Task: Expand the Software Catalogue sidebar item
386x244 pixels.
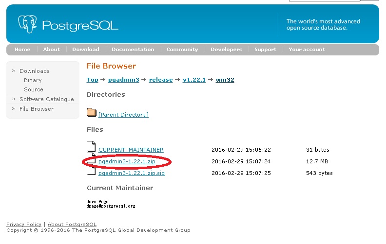Action: click(x=46, y=99)
